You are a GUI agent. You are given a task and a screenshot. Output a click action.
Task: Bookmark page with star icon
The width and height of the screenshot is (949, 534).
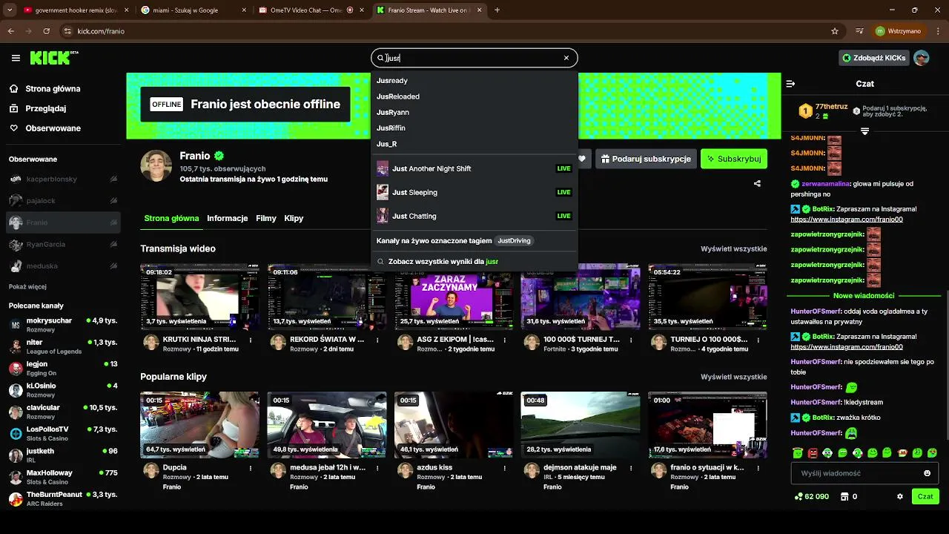[x=835, y=31]
